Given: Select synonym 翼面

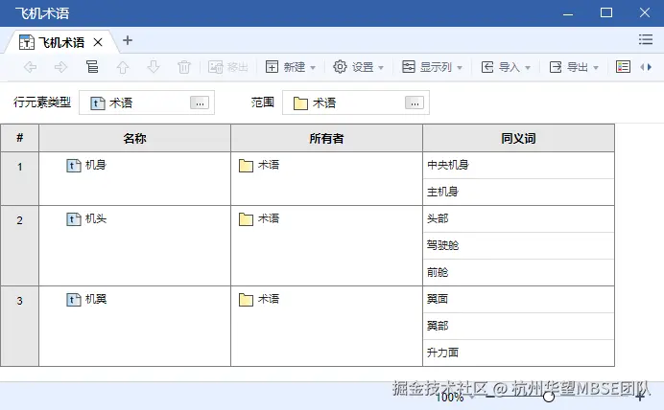Looking at the screenshot, I should click(438, 299).
